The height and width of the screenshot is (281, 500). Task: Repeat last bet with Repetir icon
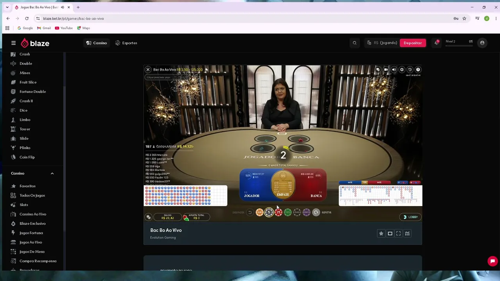click(316, 212)
